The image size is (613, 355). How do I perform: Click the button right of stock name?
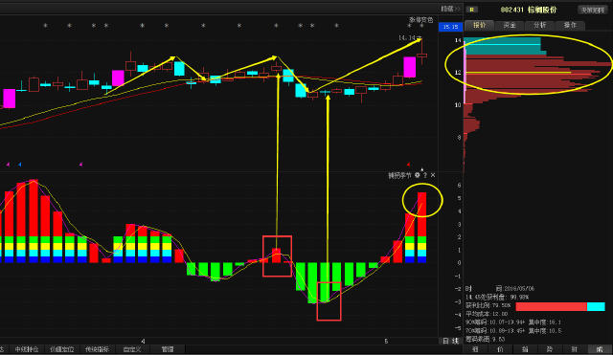tap(593, 10)
